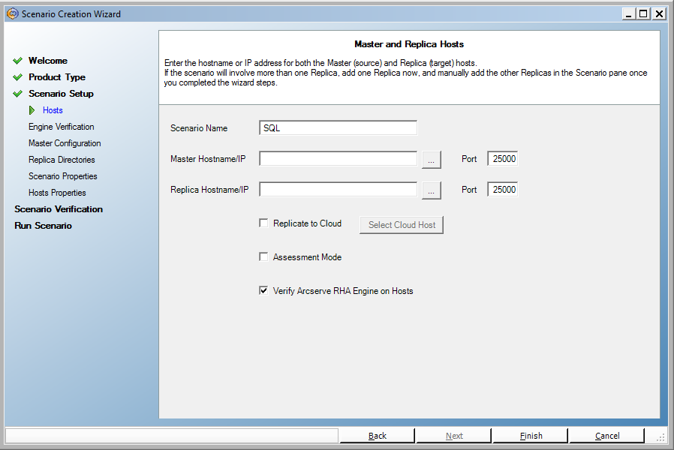Click the window resize grip in the corner
The width and height of the screenshot is (674, 450).
660,437
